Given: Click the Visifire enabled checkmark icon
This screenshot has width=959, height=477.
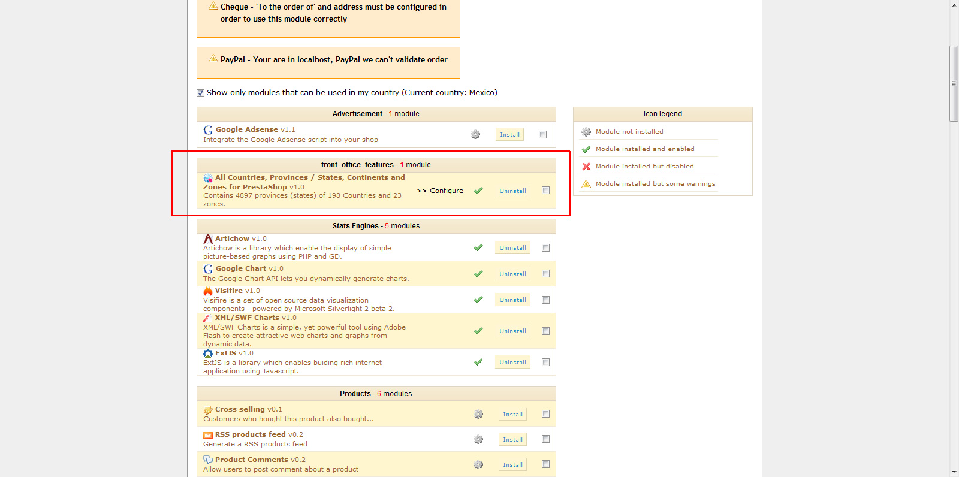Looking at the screenshot, I should click(478, 300).
